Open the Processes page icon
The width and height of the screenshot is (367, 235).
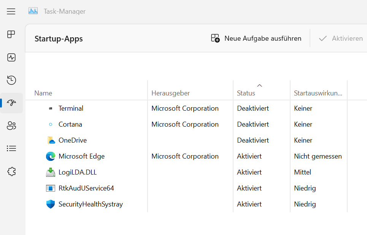point(11,35)
